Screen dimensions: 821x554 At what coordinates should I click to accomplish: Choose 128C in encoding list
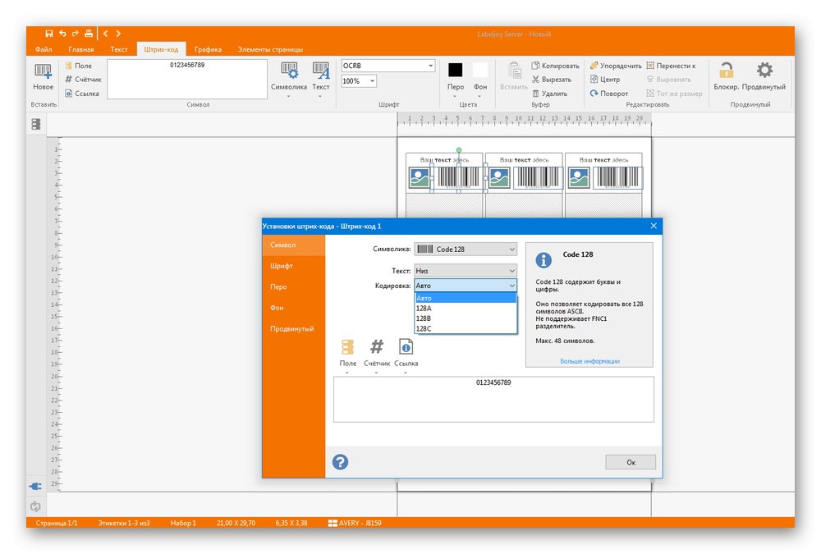(466, 328)
